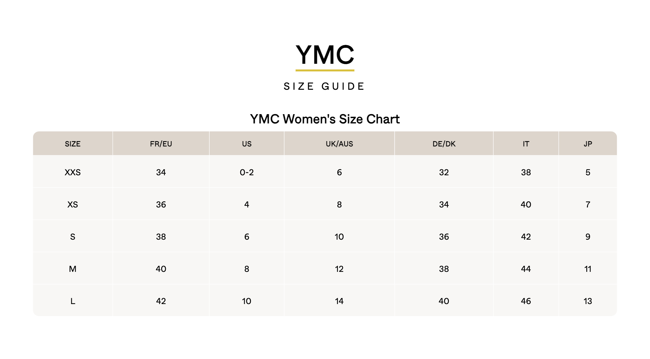Select the XS size row label

coord(73,205)
